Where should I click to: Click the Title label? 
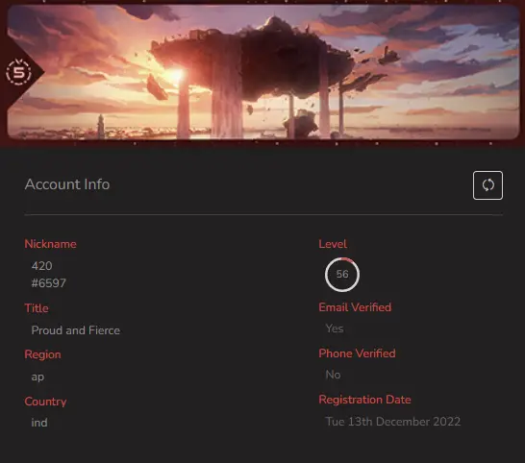coord(37,308)
